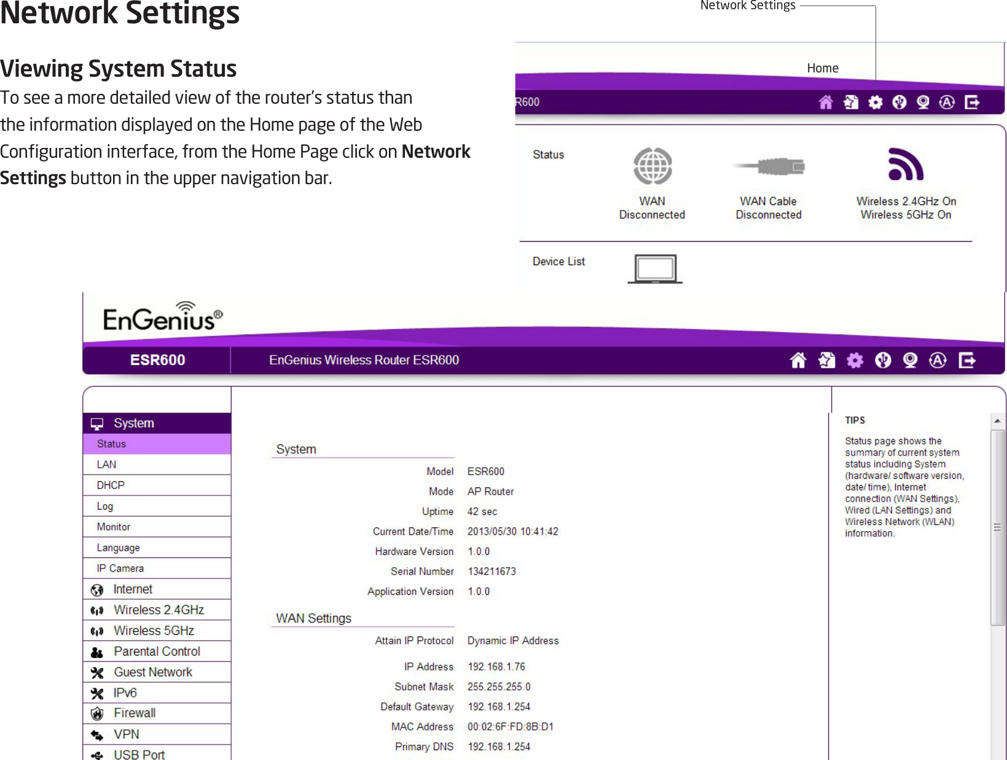The height and width of the screenshot is (760, 1007).
Task: Click the logout icon in the upper Home screenshot
Action: click(972, 103)
